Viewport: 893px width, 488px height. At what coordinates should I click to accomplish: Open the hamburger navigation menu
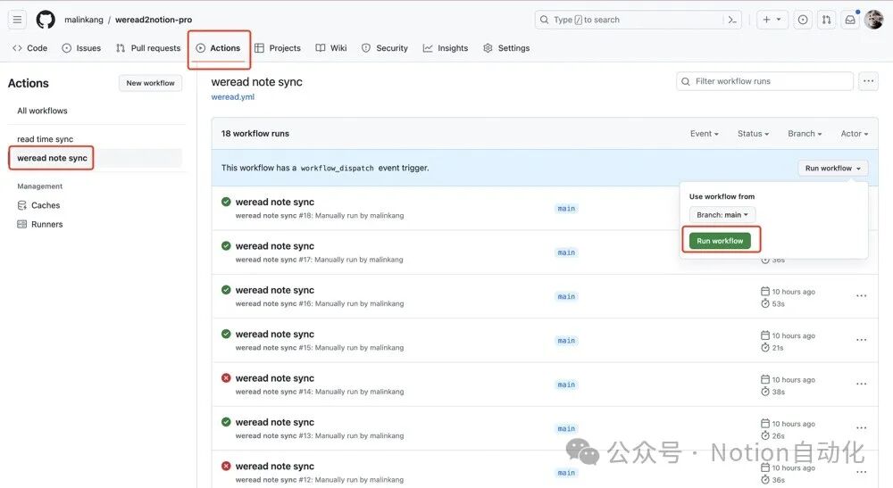[x=17, y=20]
